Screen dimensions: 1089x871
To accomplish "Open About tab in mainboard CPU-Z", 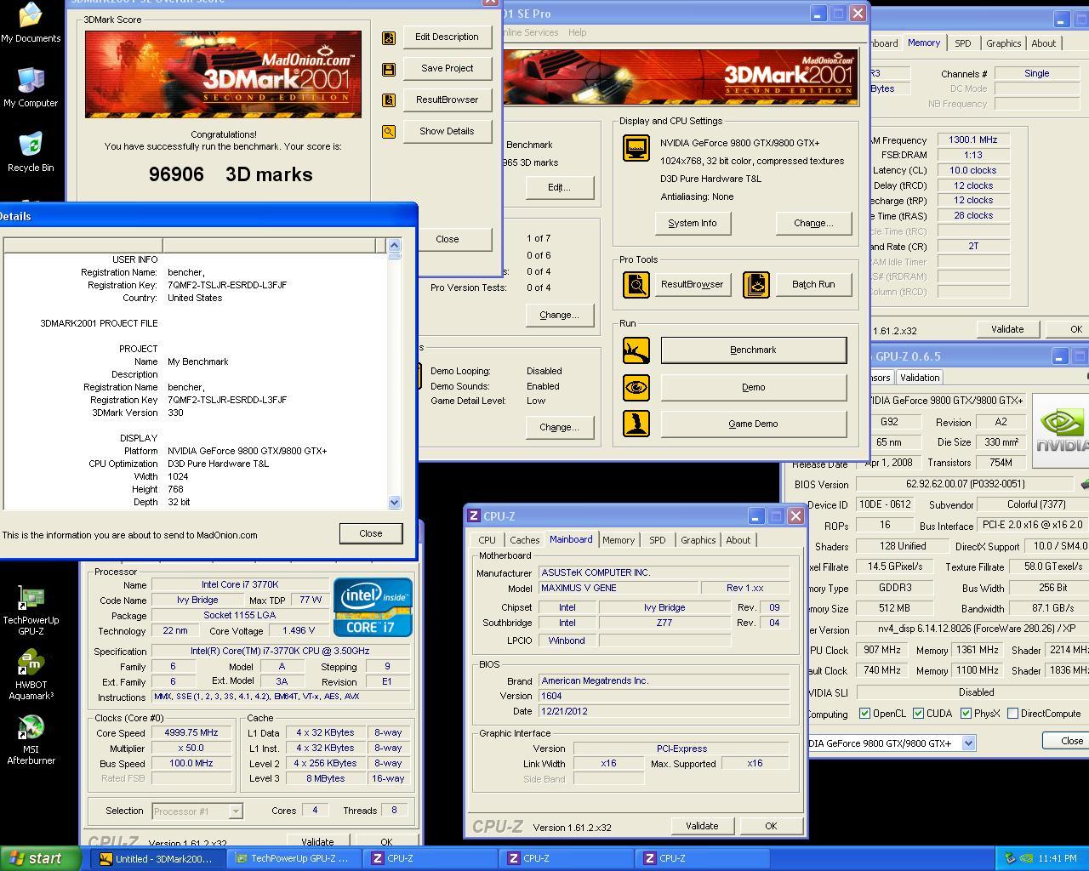I will 738,540.
